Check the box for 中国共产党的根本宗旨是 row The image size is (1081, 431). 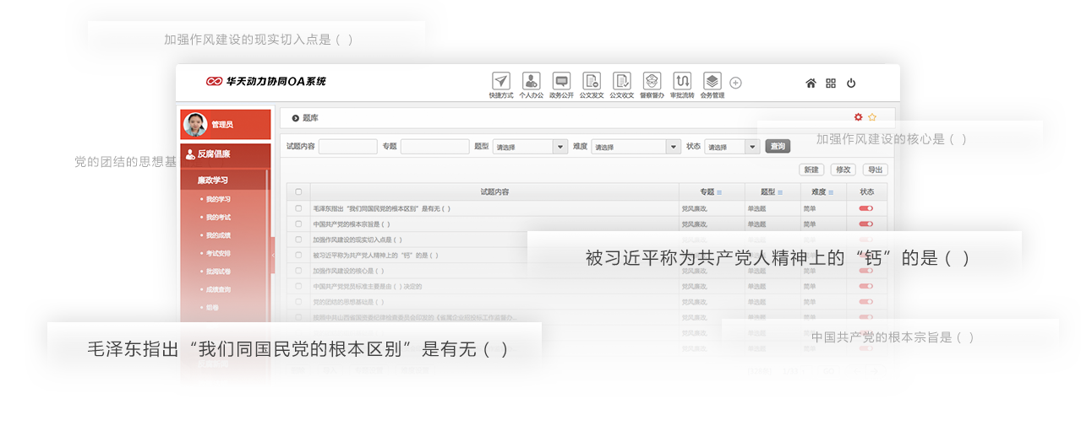pyautogui.click(x=298, y=224)
